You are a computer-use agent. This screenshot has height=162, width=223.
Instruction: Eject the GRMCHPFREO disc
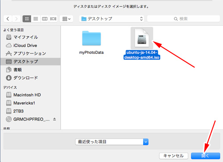(54, 119)
